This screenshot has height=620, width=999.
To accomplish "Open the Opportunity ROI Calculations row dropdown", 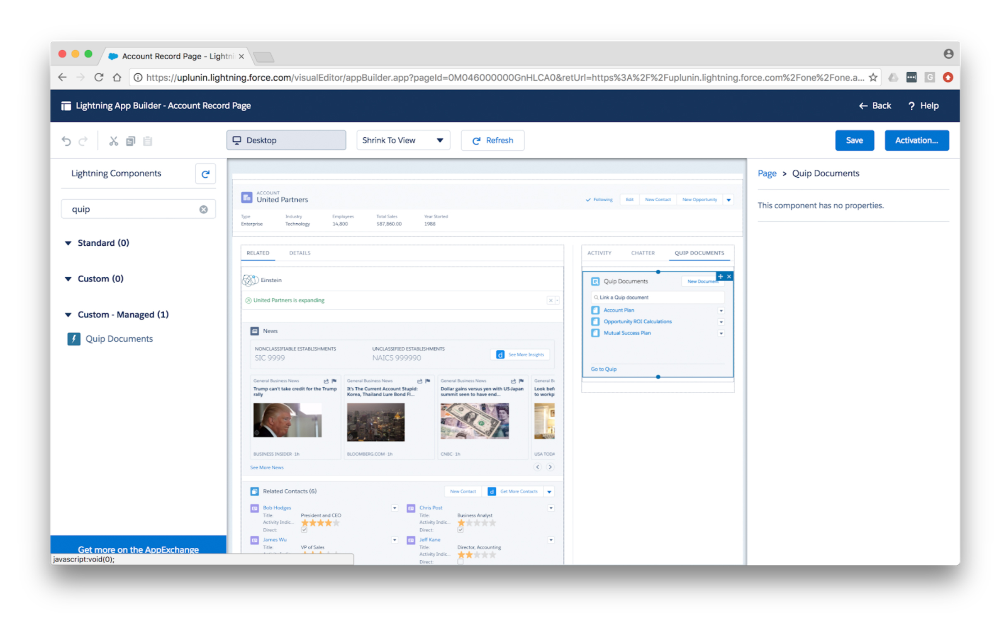I will click(721, 322).
